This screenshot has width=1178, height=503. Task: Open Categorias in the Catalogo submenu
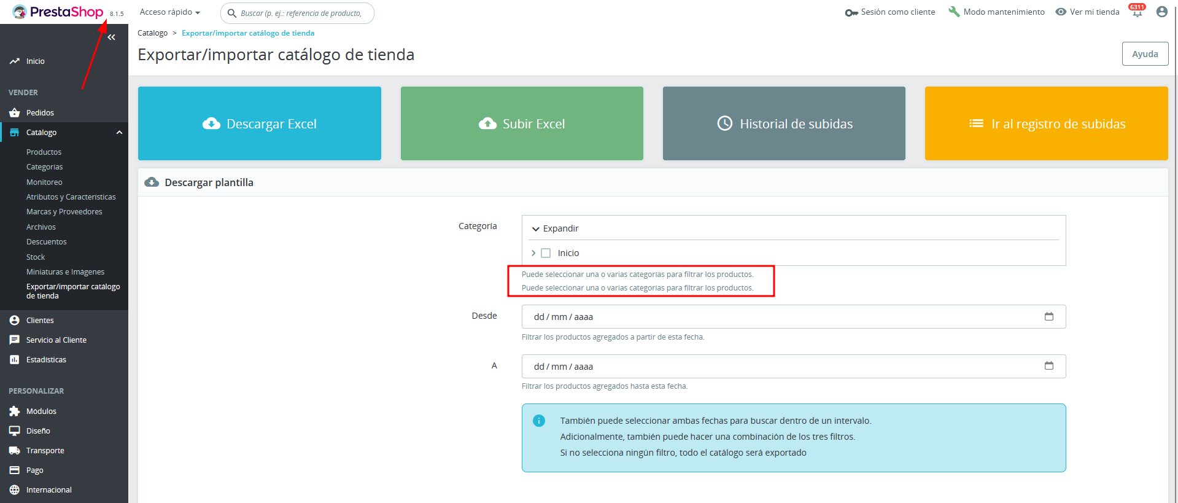44,167
